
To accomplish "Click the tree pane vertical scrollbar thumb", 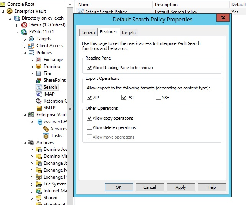I will click(x=70, y=108).
